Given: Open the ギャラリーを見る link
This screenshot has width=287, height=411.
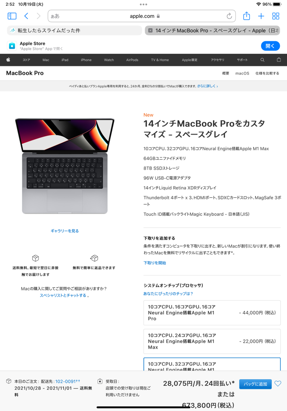Looking at the screenshot, I should tap(65, 231).
